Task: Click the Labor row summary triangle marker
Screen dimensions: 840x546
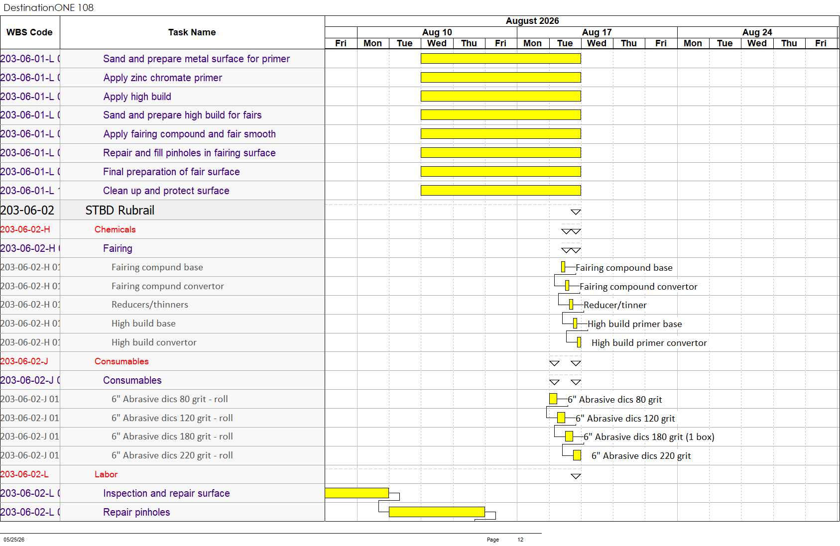Action: [x=576, y=476]
